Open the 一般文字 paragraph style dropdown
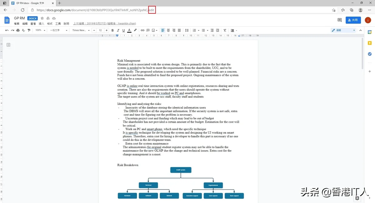This screenshot has width=375, height=203. 59,30
